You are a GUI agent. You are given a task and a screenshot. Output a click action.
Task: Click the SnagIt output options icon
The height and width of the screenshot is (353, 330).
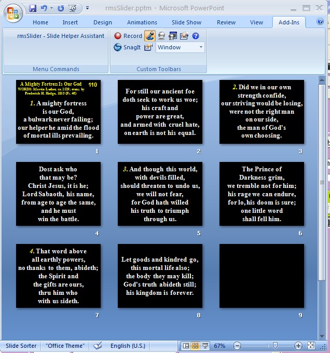tap(148, 47)
